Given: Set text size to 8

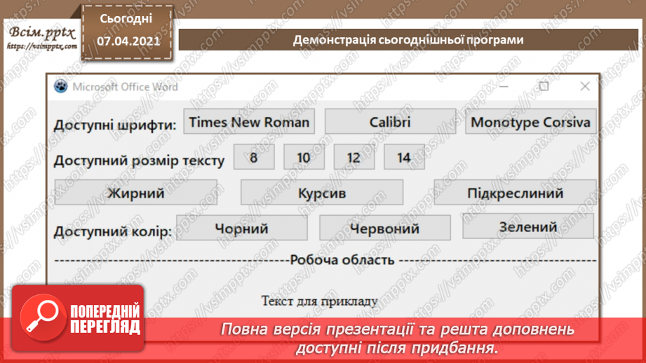Looking at the screenshot, I should click(x=254, y=157).
